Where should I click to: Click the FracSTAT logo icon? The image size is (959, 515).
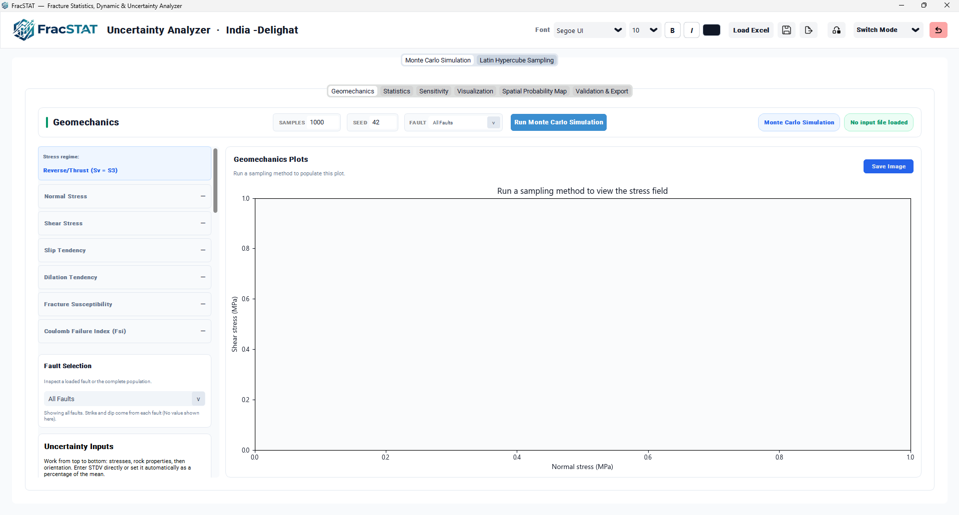pos(23,30)
